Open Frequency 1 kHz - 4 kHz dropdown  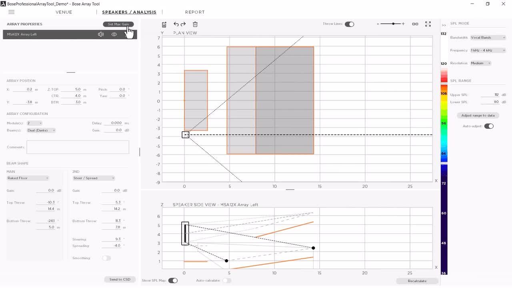pyautogui.click(x=488, y=50)
